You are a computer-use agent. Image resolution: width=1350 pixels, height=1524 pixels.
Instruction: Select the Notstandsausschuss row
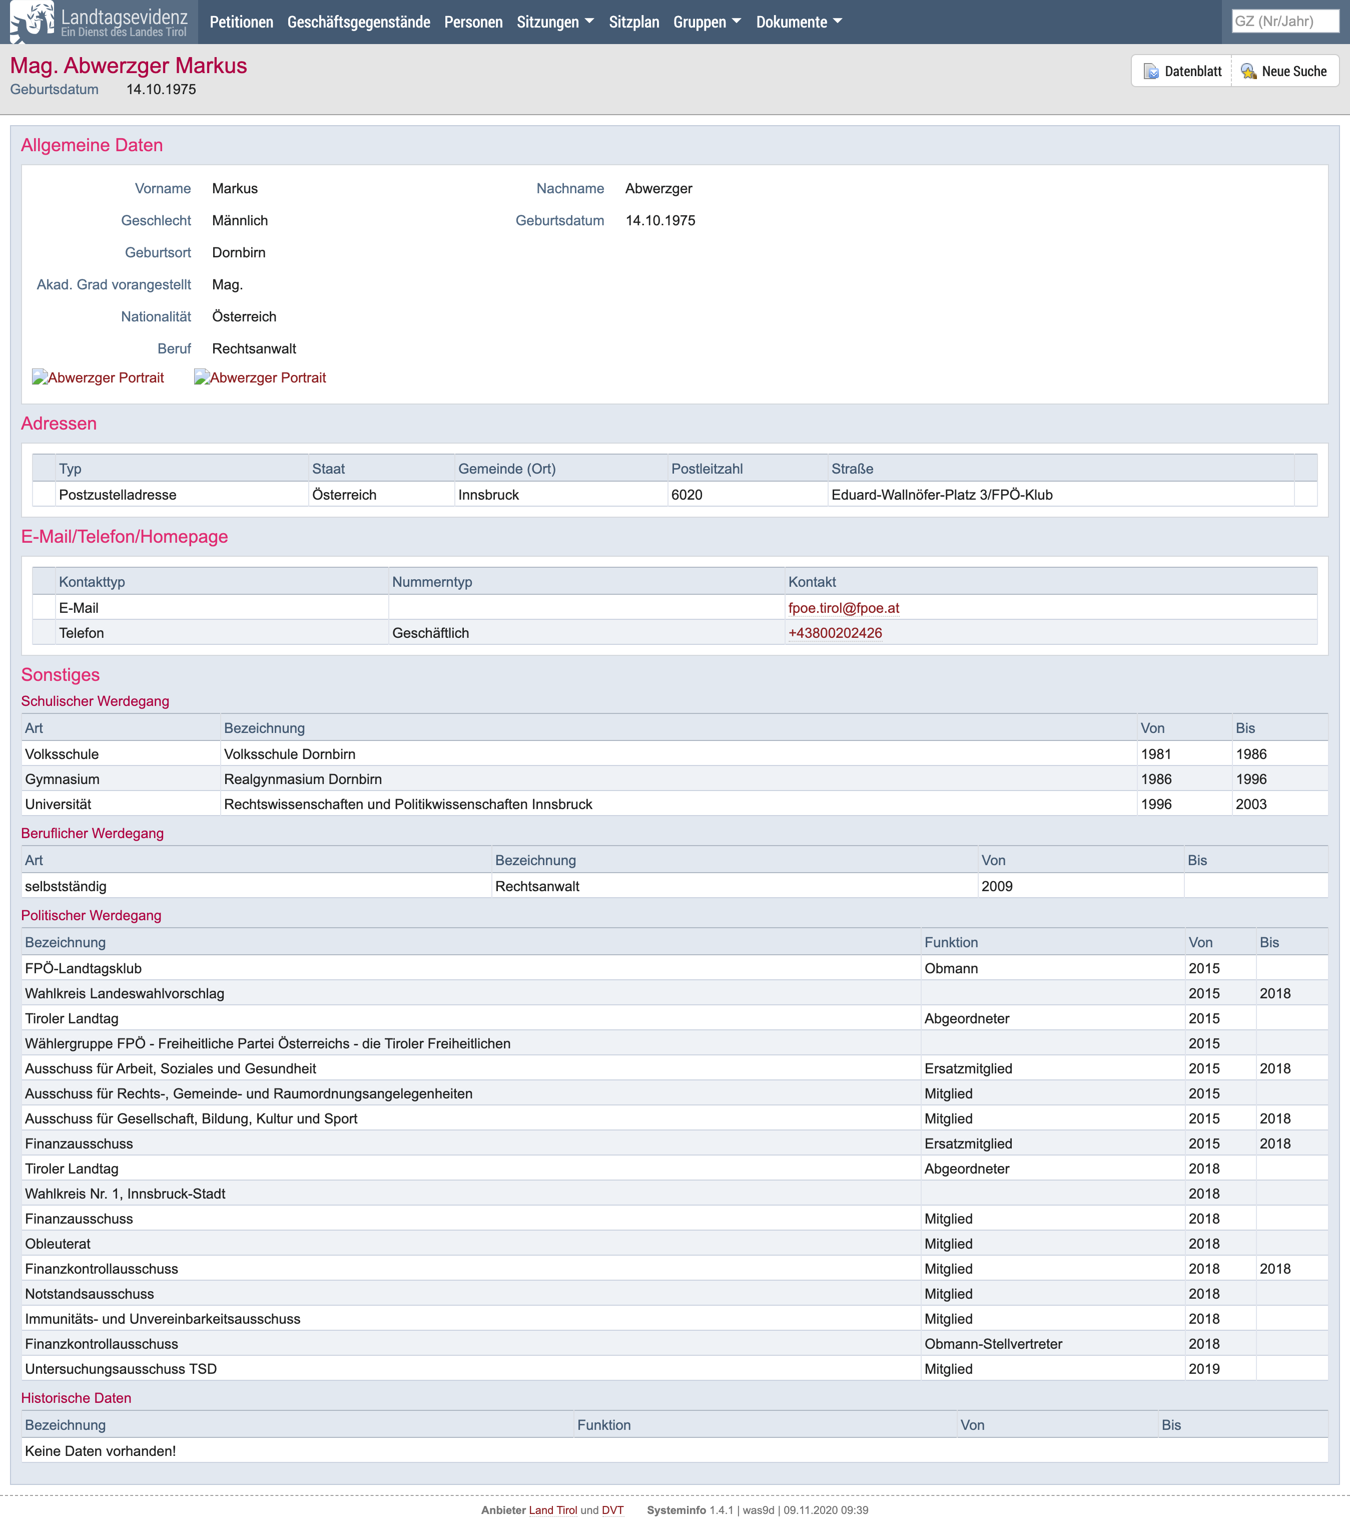[674, 1294]
